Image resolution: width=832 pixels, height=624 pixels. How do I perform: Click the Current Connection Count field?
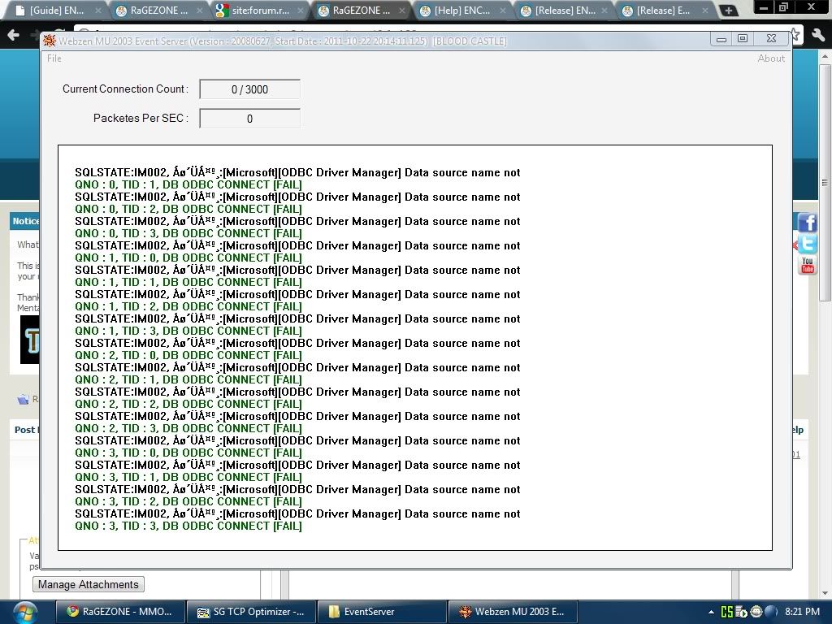click(249, 89)
